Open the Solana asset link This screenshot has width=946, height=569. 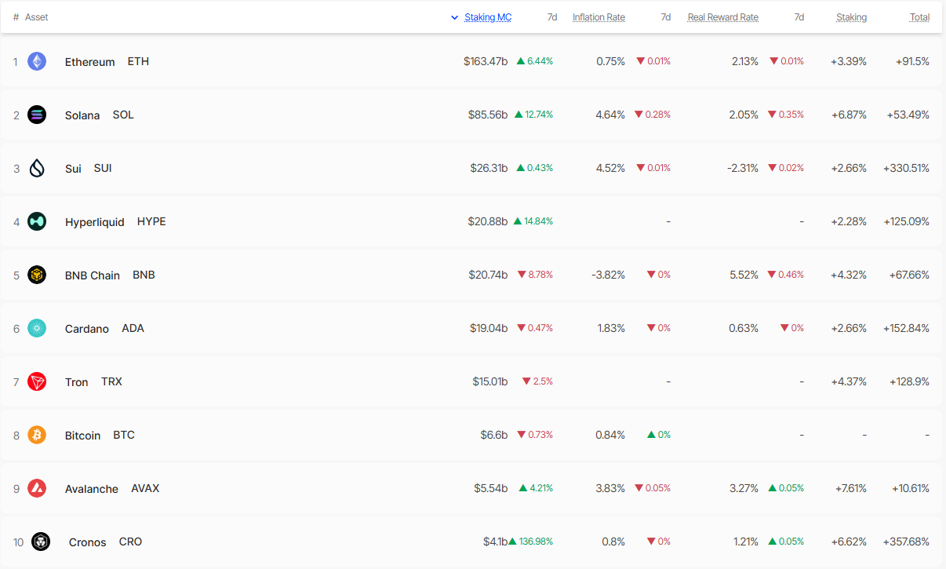(82, 115)
